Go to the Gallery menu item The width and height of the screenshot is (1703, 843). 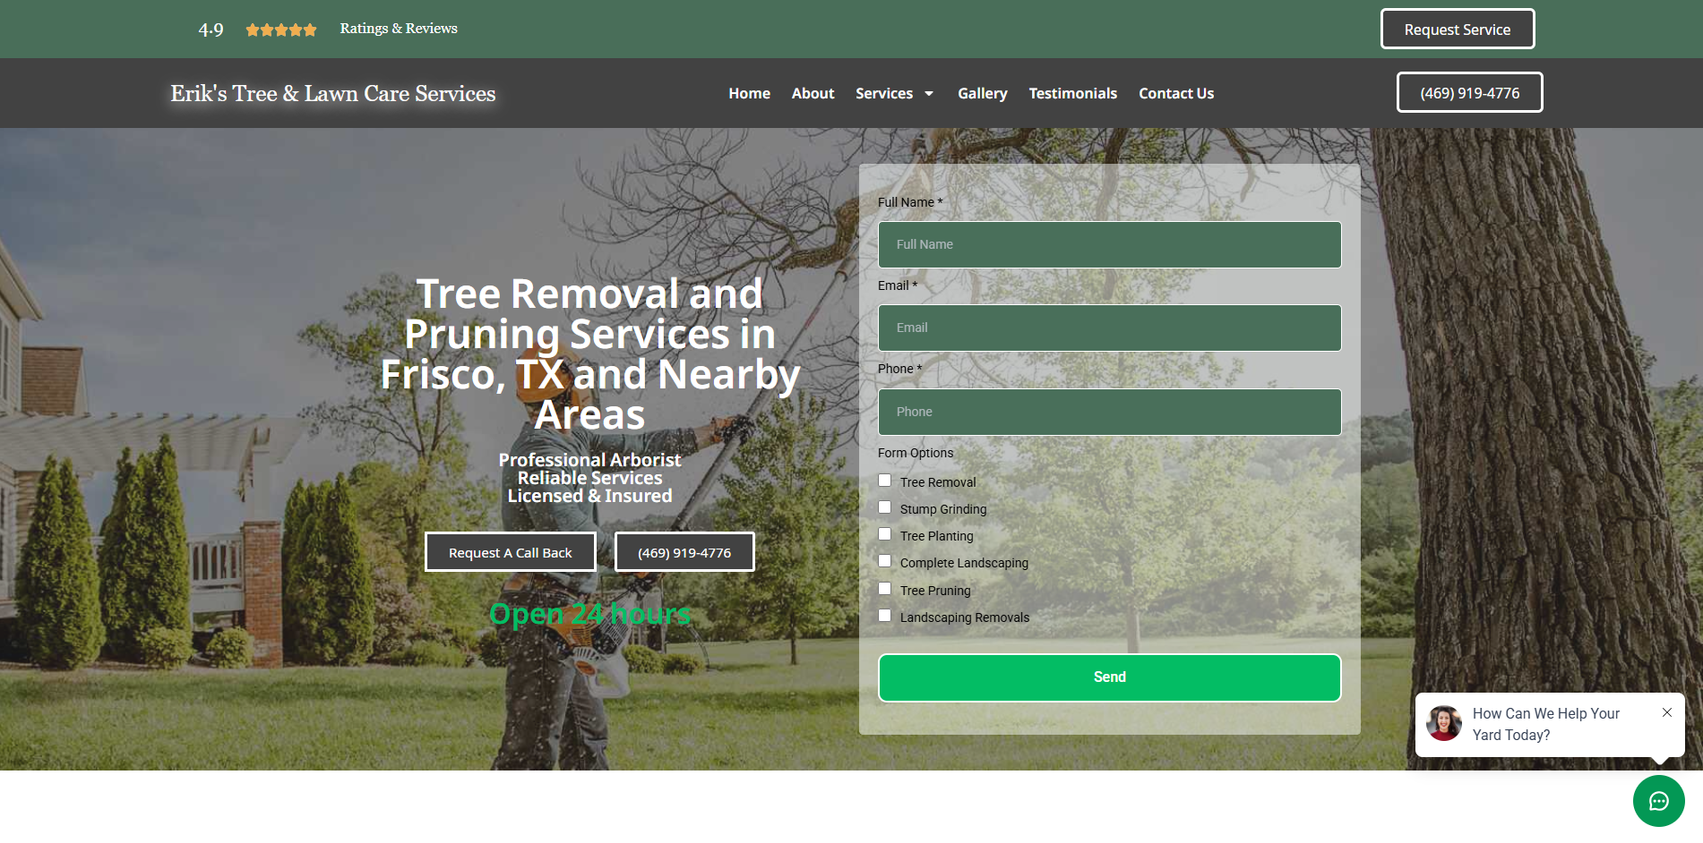(x=982, y=93)
